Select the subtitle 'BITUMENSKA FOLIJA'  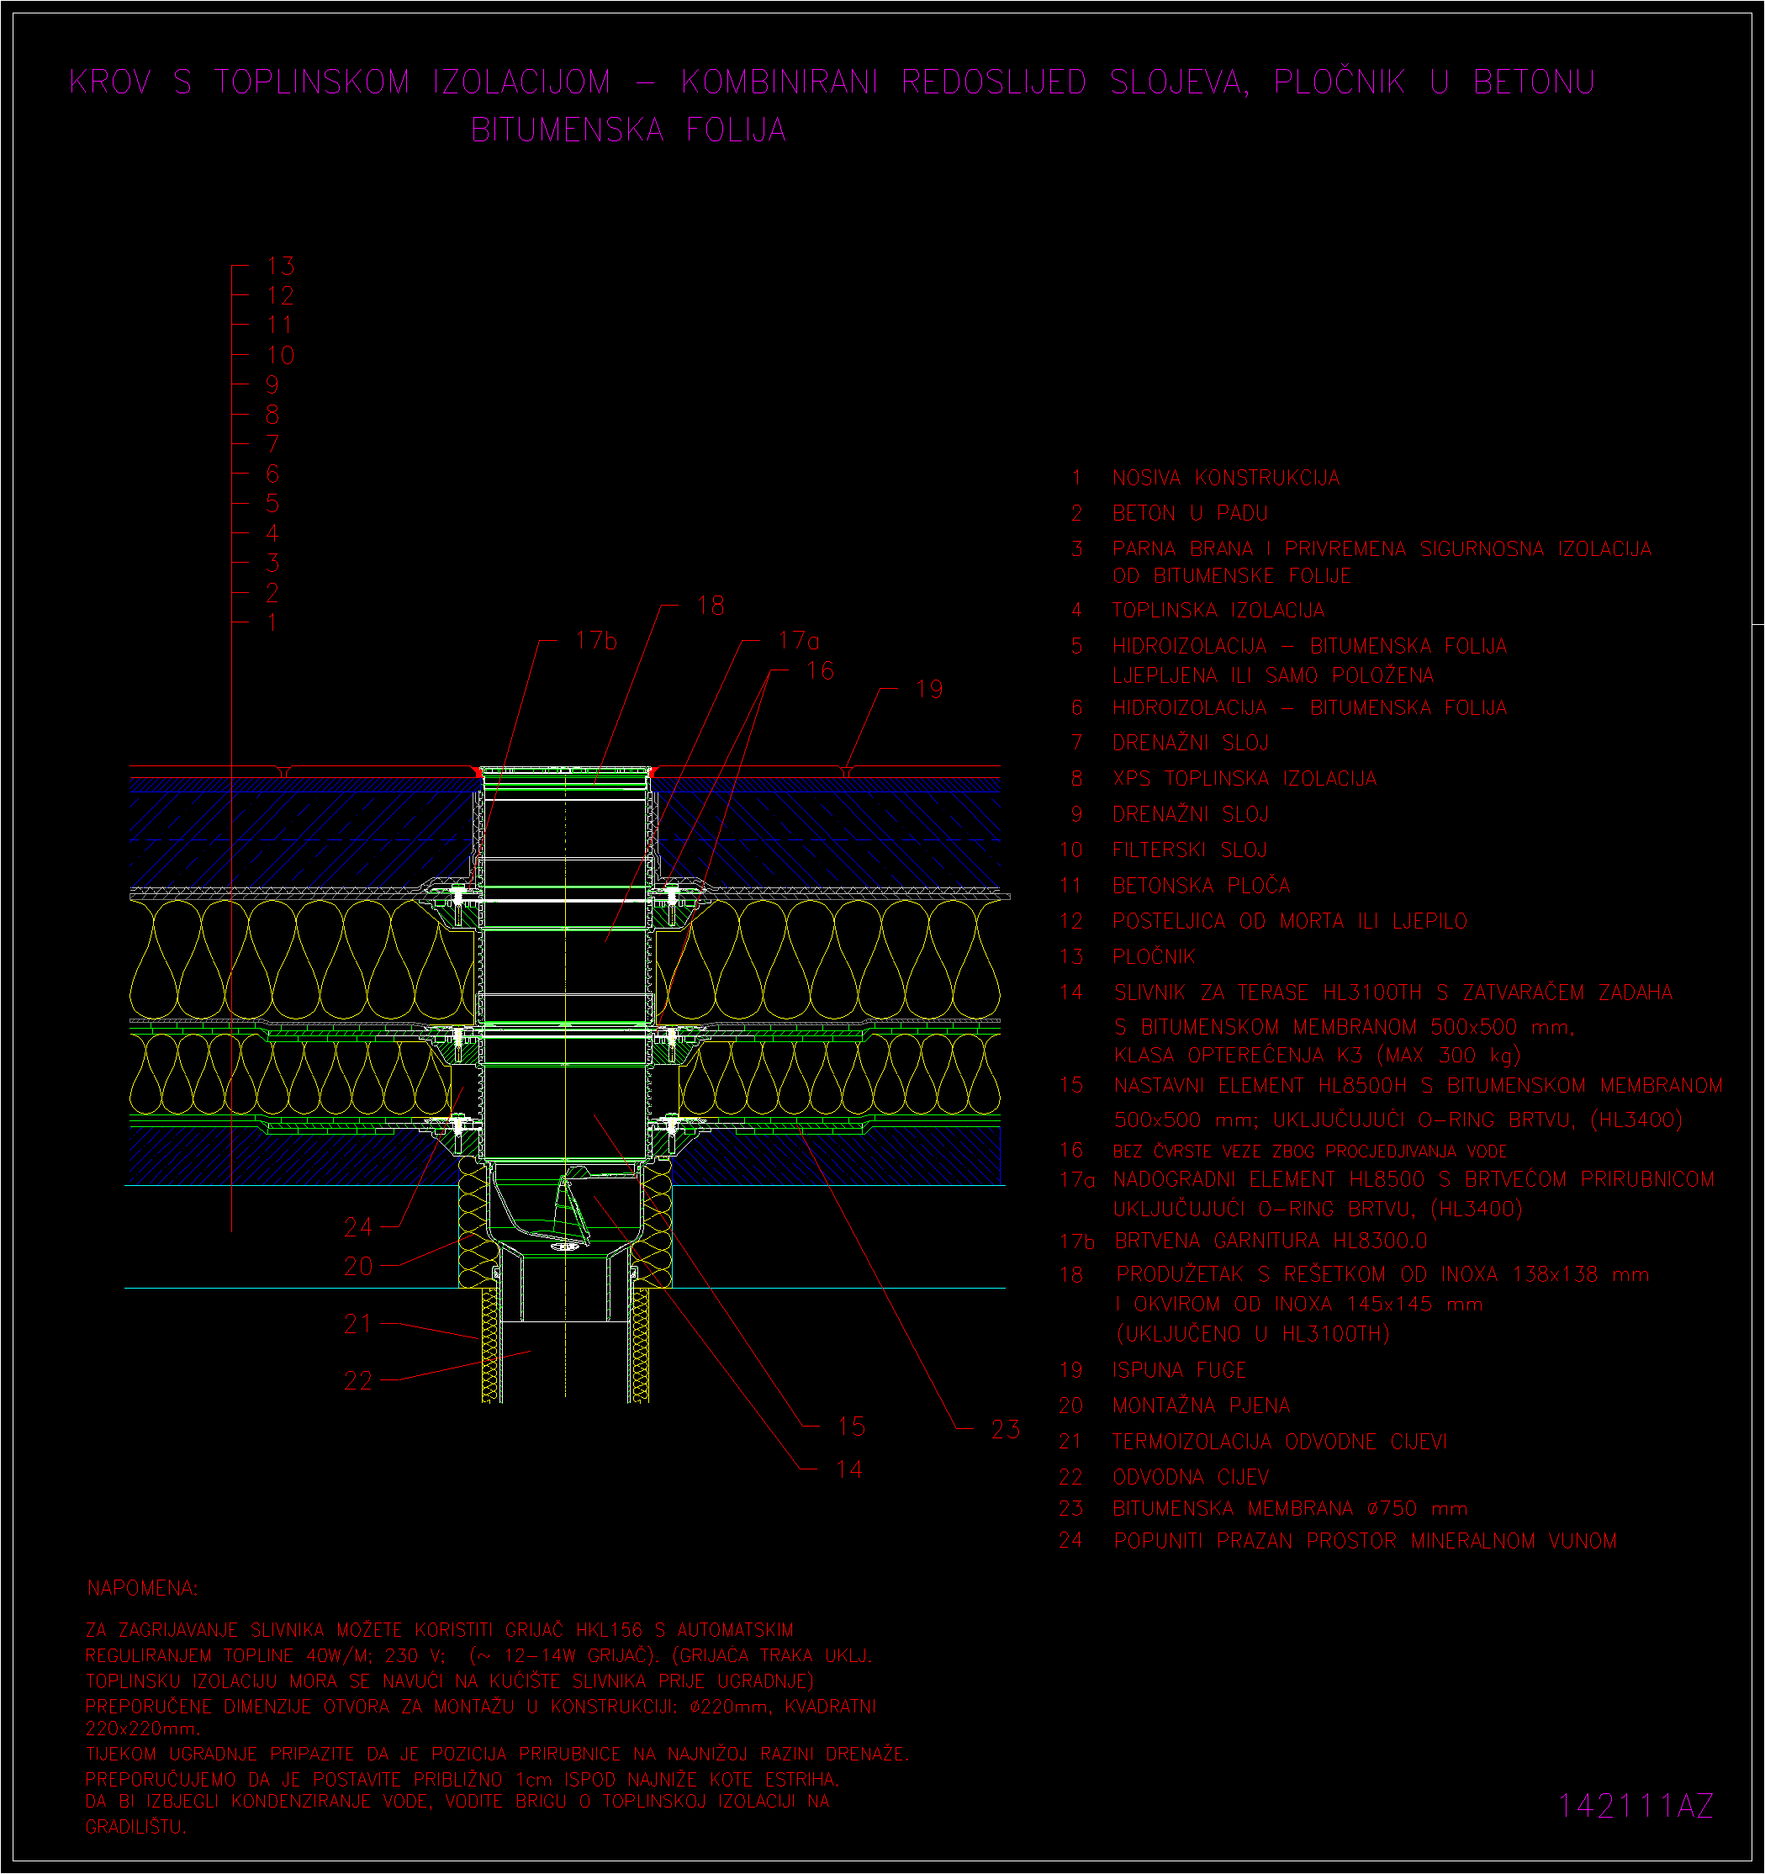pos(628,130)
